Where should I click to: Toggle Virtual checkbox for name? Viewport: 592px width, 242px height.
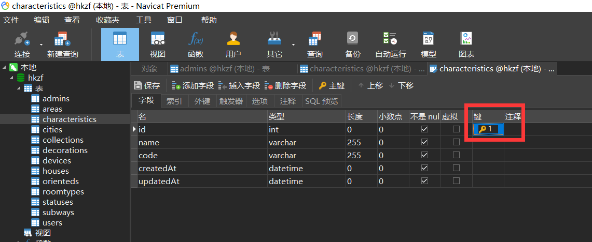[x=456, y=142]
